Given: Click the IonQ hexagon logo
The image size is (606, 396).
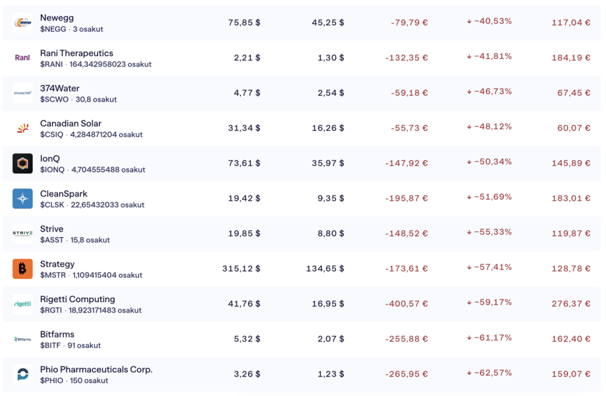Looking at the screenshot, I should pos(22,163).
